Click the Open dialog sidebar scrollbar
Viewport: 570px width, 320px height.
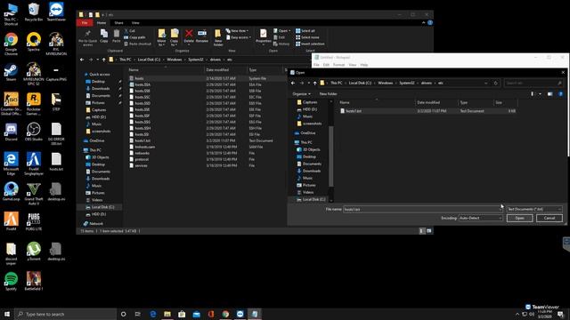[x=330, y=156]
